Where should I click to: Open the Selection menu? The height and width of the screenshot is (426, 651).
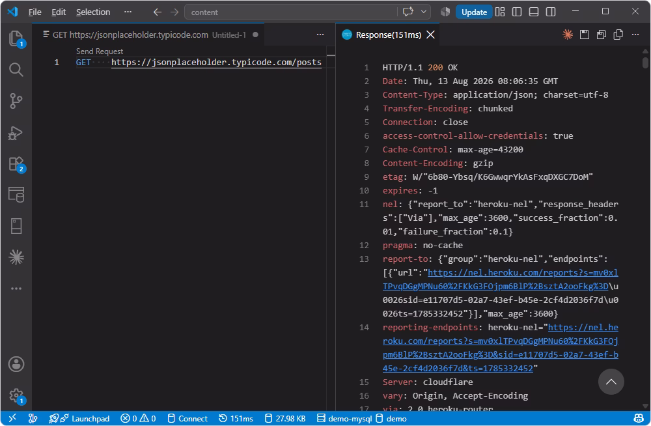point(93,12)
